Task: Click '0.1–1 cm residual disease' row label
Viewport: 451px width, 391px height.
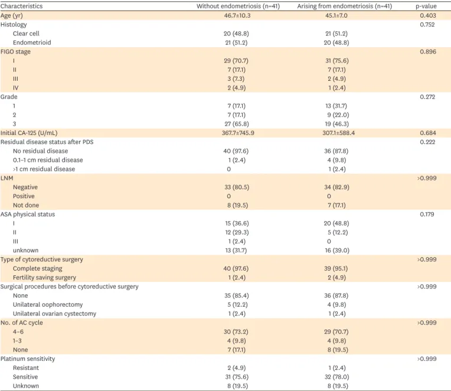Action: (48, 160)
